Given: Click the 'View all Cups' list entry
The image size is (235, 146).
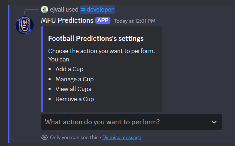Looking at the screenshot, I should point(73,89).
